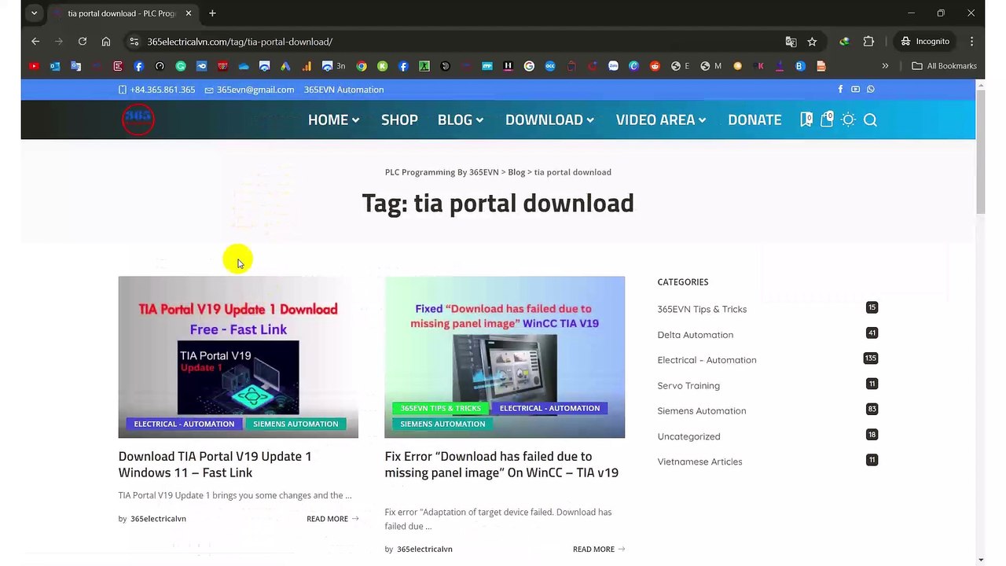The width and height of the screenshot is (1006, 566).
Task: Open the Google bookmark icon
Action: [529, 66]
